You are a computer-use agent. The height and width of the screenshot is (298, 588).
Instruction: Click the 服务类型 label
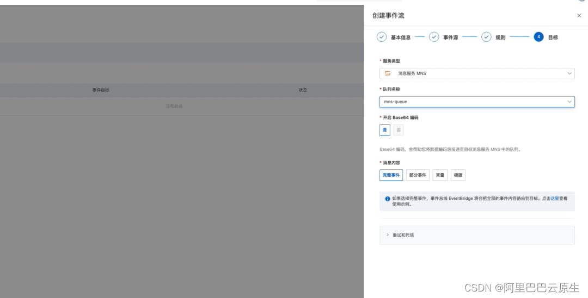(x=391, y=61)
